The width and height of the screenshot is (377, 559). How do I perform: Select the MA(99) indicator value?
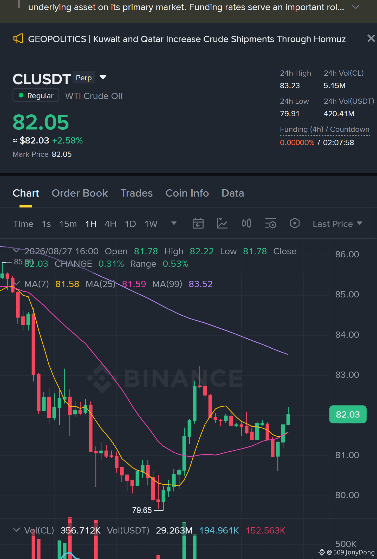[x=200, y=284]
